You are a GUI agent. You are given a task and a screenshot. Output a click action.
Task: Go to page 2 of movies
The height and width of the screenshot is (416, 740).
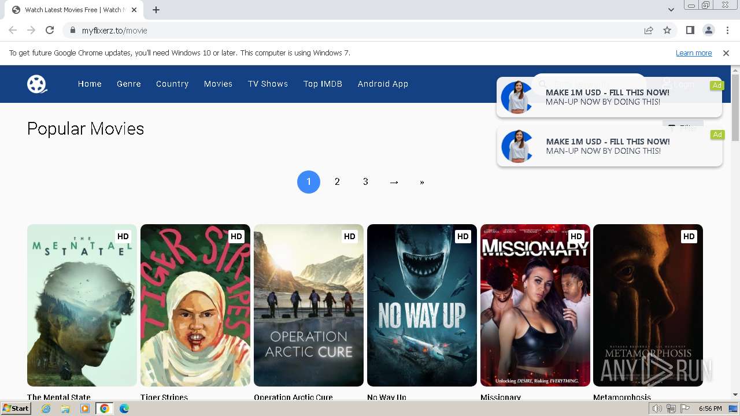[337, 182]
